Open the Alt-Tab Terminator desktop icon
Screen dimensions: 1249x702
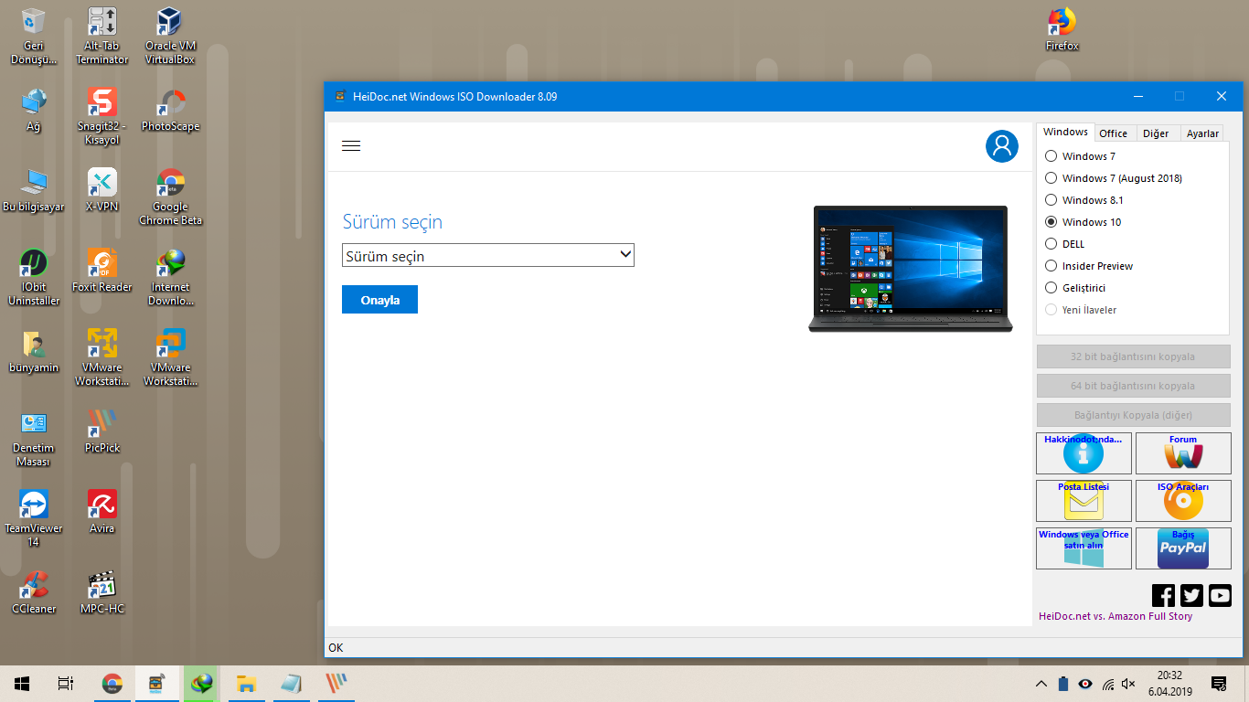101,37
